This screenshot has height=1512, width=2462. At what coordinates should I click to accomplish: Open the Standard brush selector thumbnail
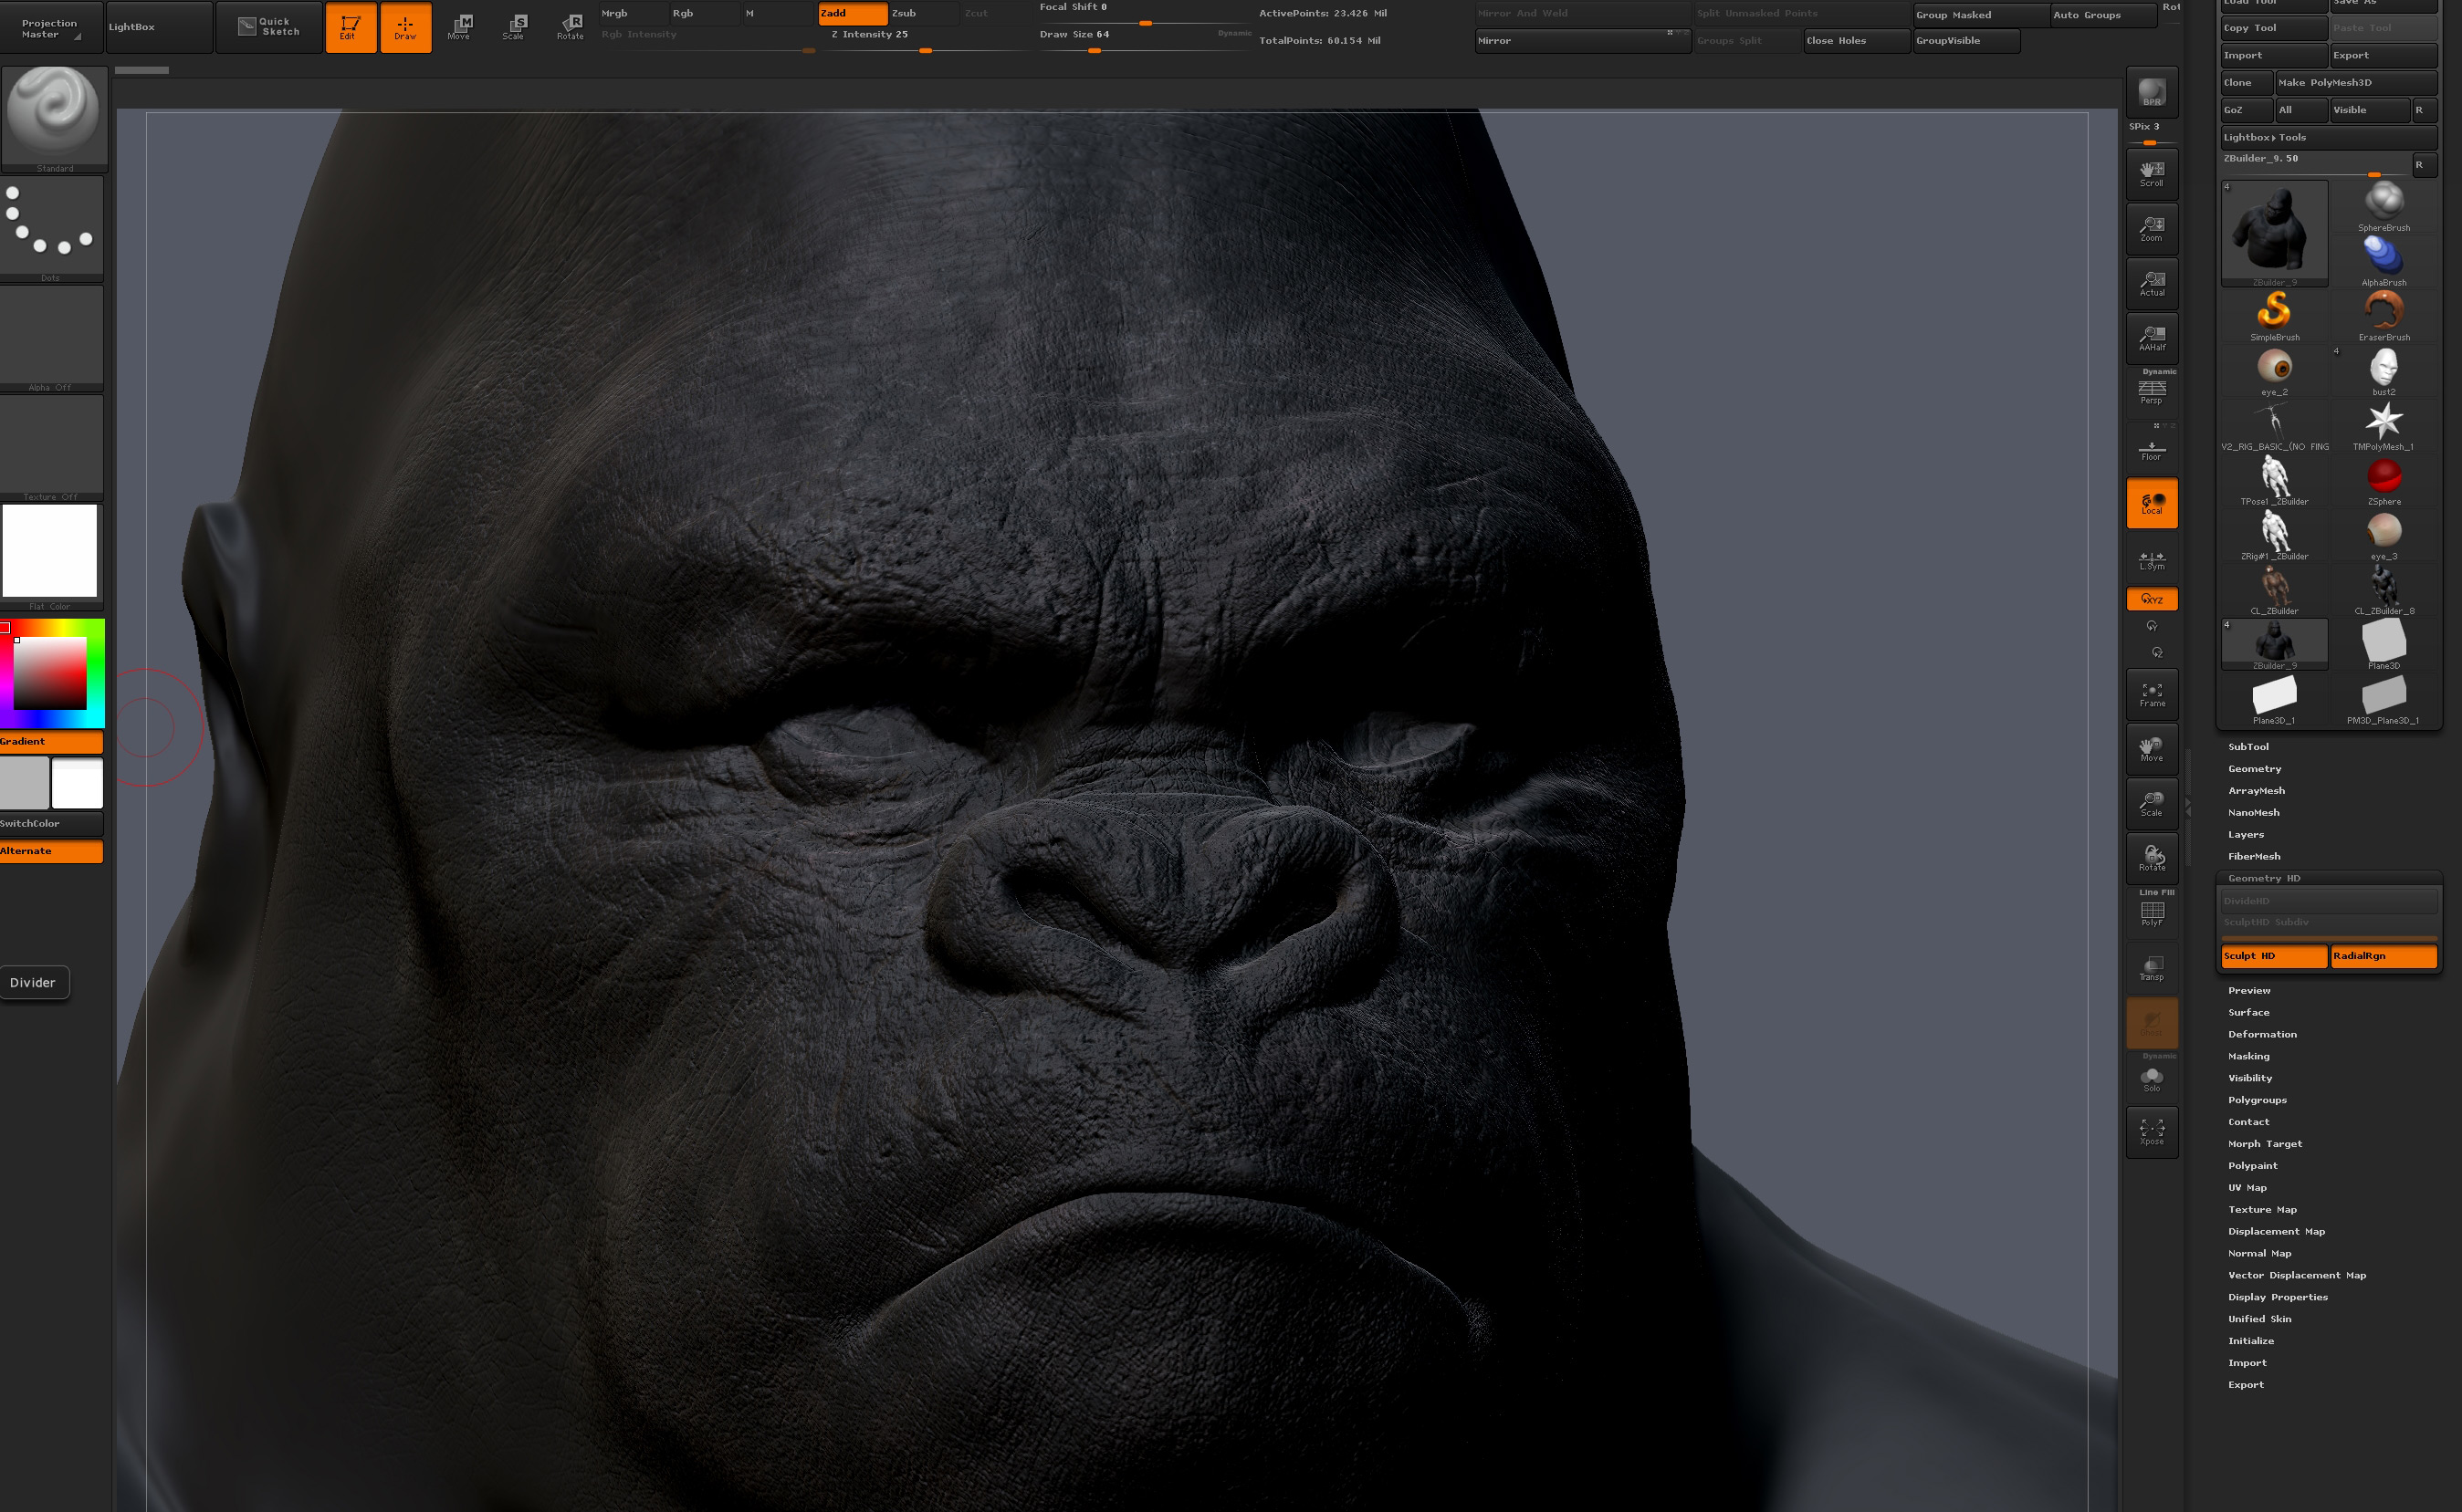54,118
